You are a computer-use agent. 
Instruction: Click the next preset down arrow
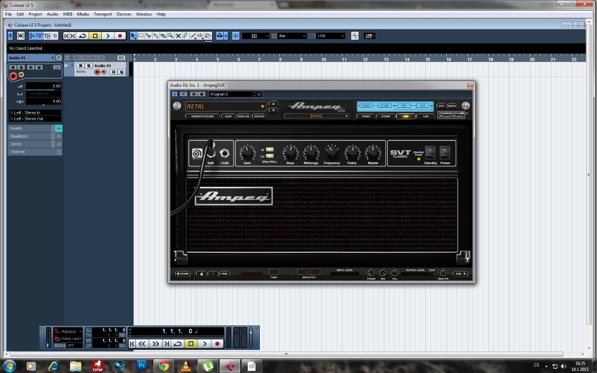[273, 111]
